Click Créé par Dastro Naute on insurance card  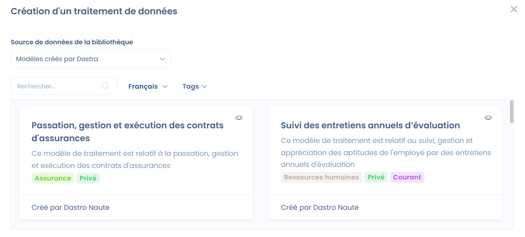(x=70, y=207)
